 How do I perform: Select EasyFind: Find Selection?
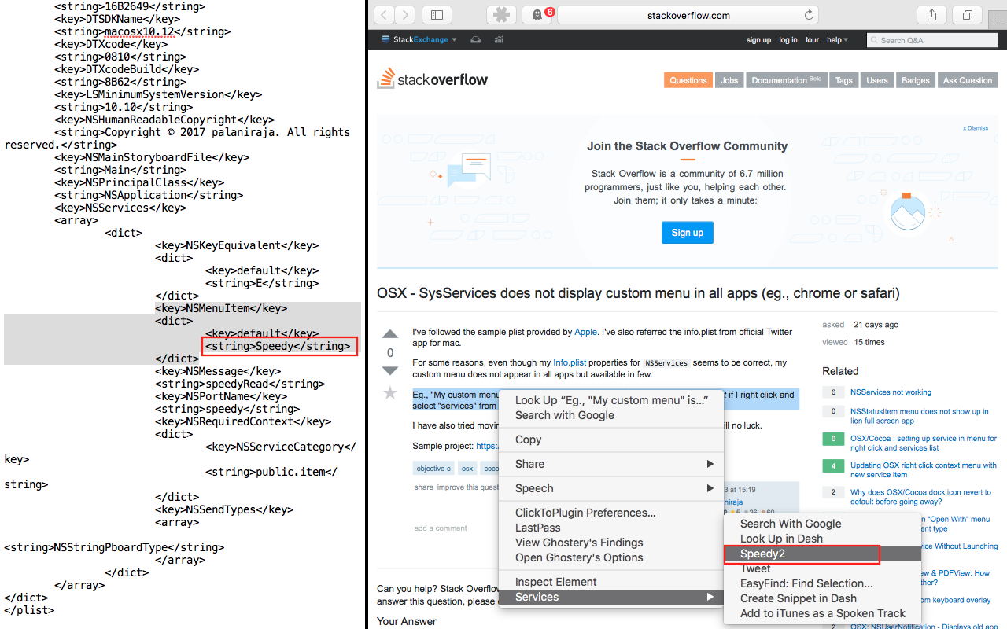[x=822, y=583]
